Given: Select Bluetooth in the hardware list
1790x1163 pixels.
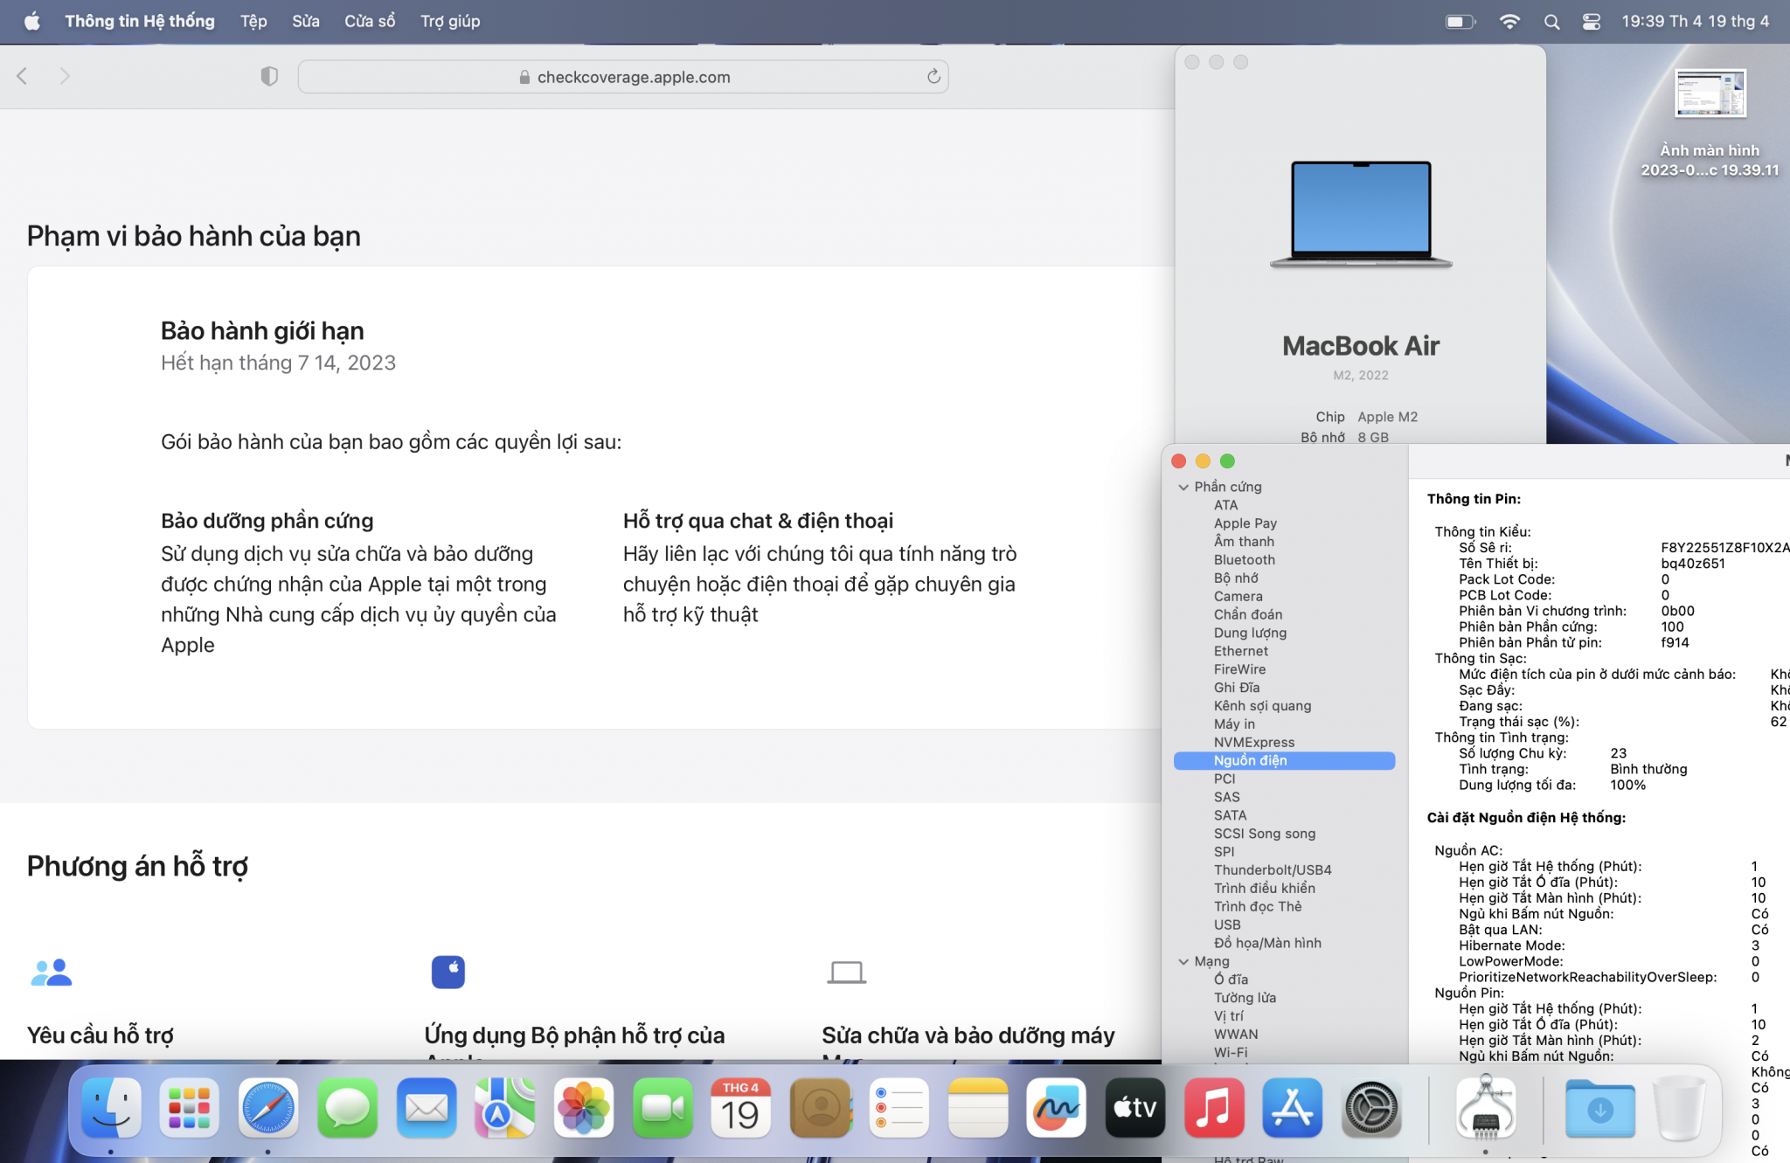Looking at the screenshot, I should tap(1244, 560).
